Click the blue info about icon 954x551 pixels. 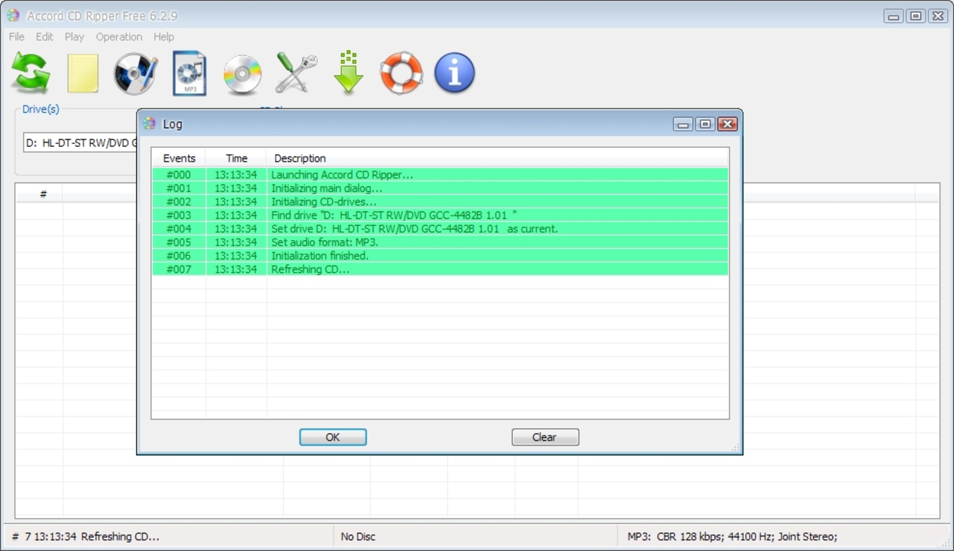coord(454,73)
